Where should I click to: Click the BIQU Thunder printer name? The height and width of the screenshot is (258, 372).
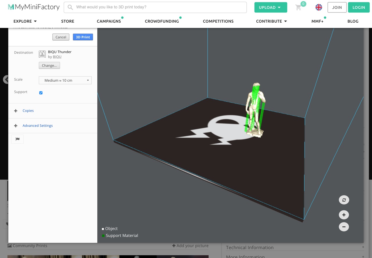(60, 52)
